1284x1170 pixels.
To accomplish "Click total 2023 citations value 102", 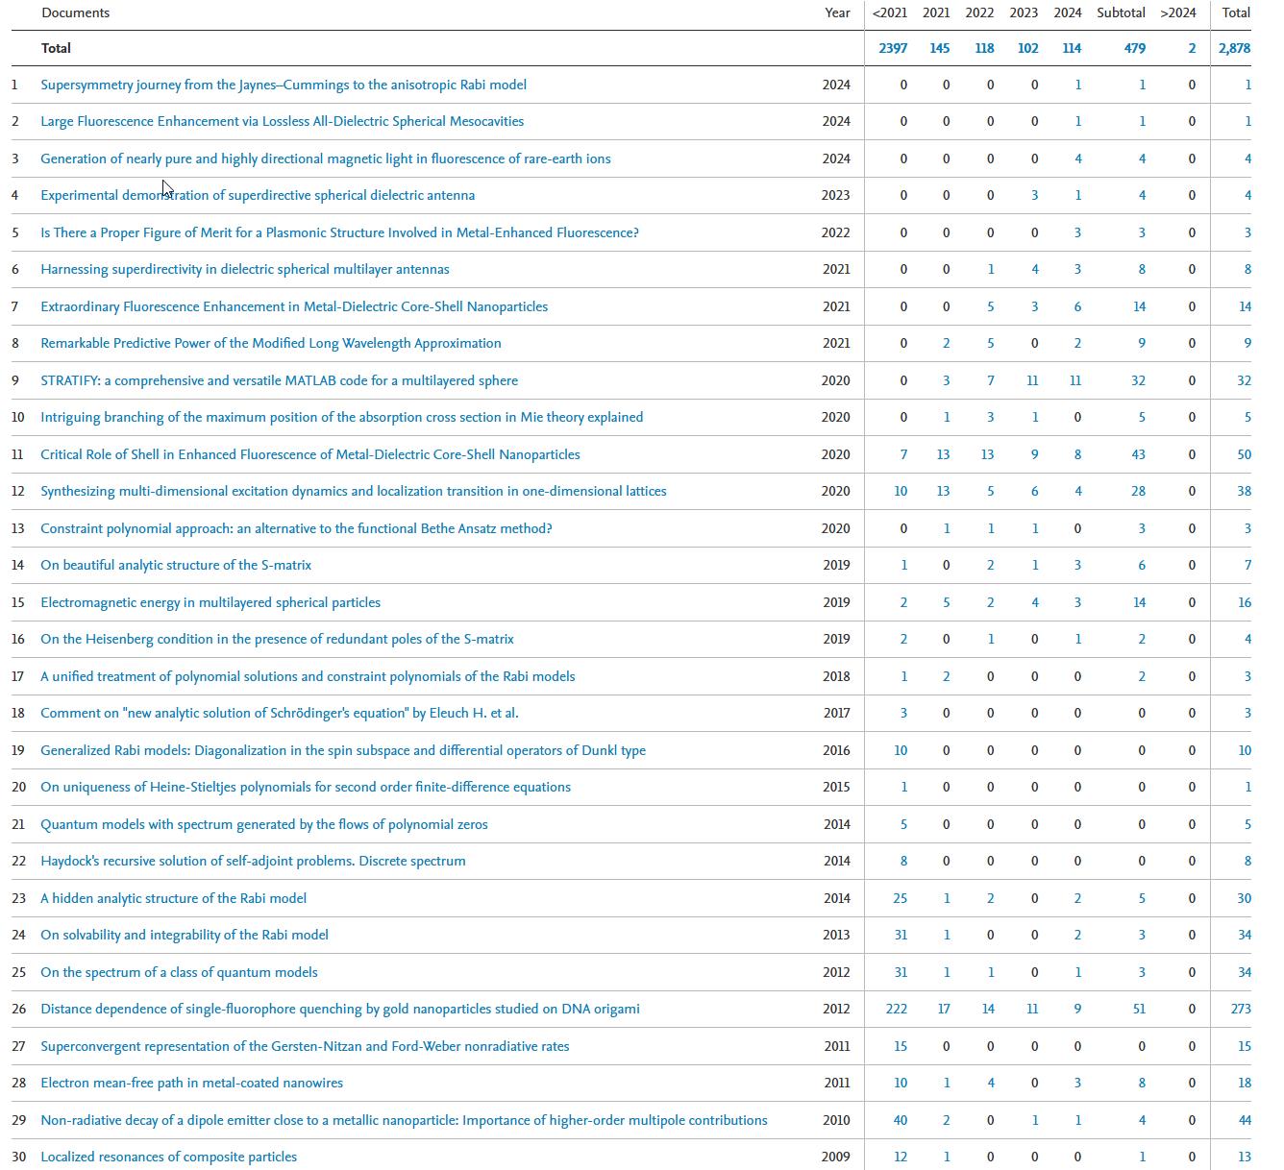I will point(1028,48).
